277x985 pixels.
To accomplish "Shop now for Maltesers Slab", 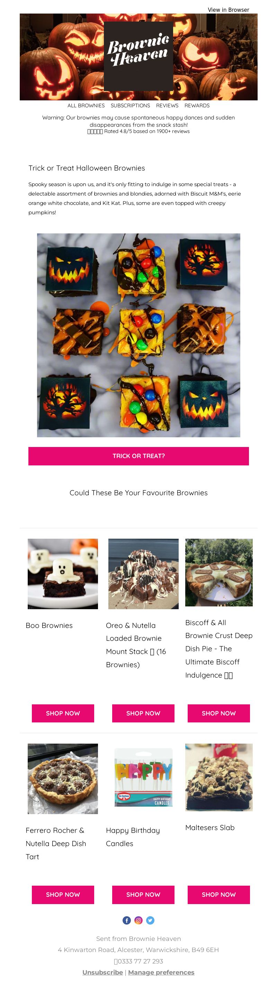I will pos(219,894).
